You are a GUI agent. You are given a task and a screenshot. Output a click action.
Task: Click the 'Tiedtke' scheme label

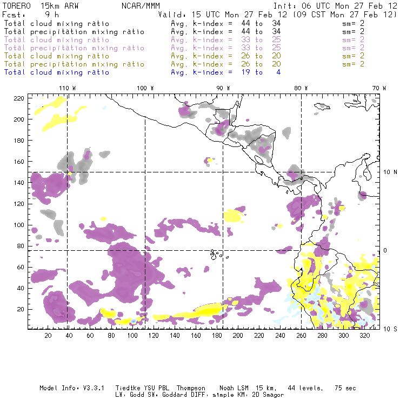coord(128,388)
